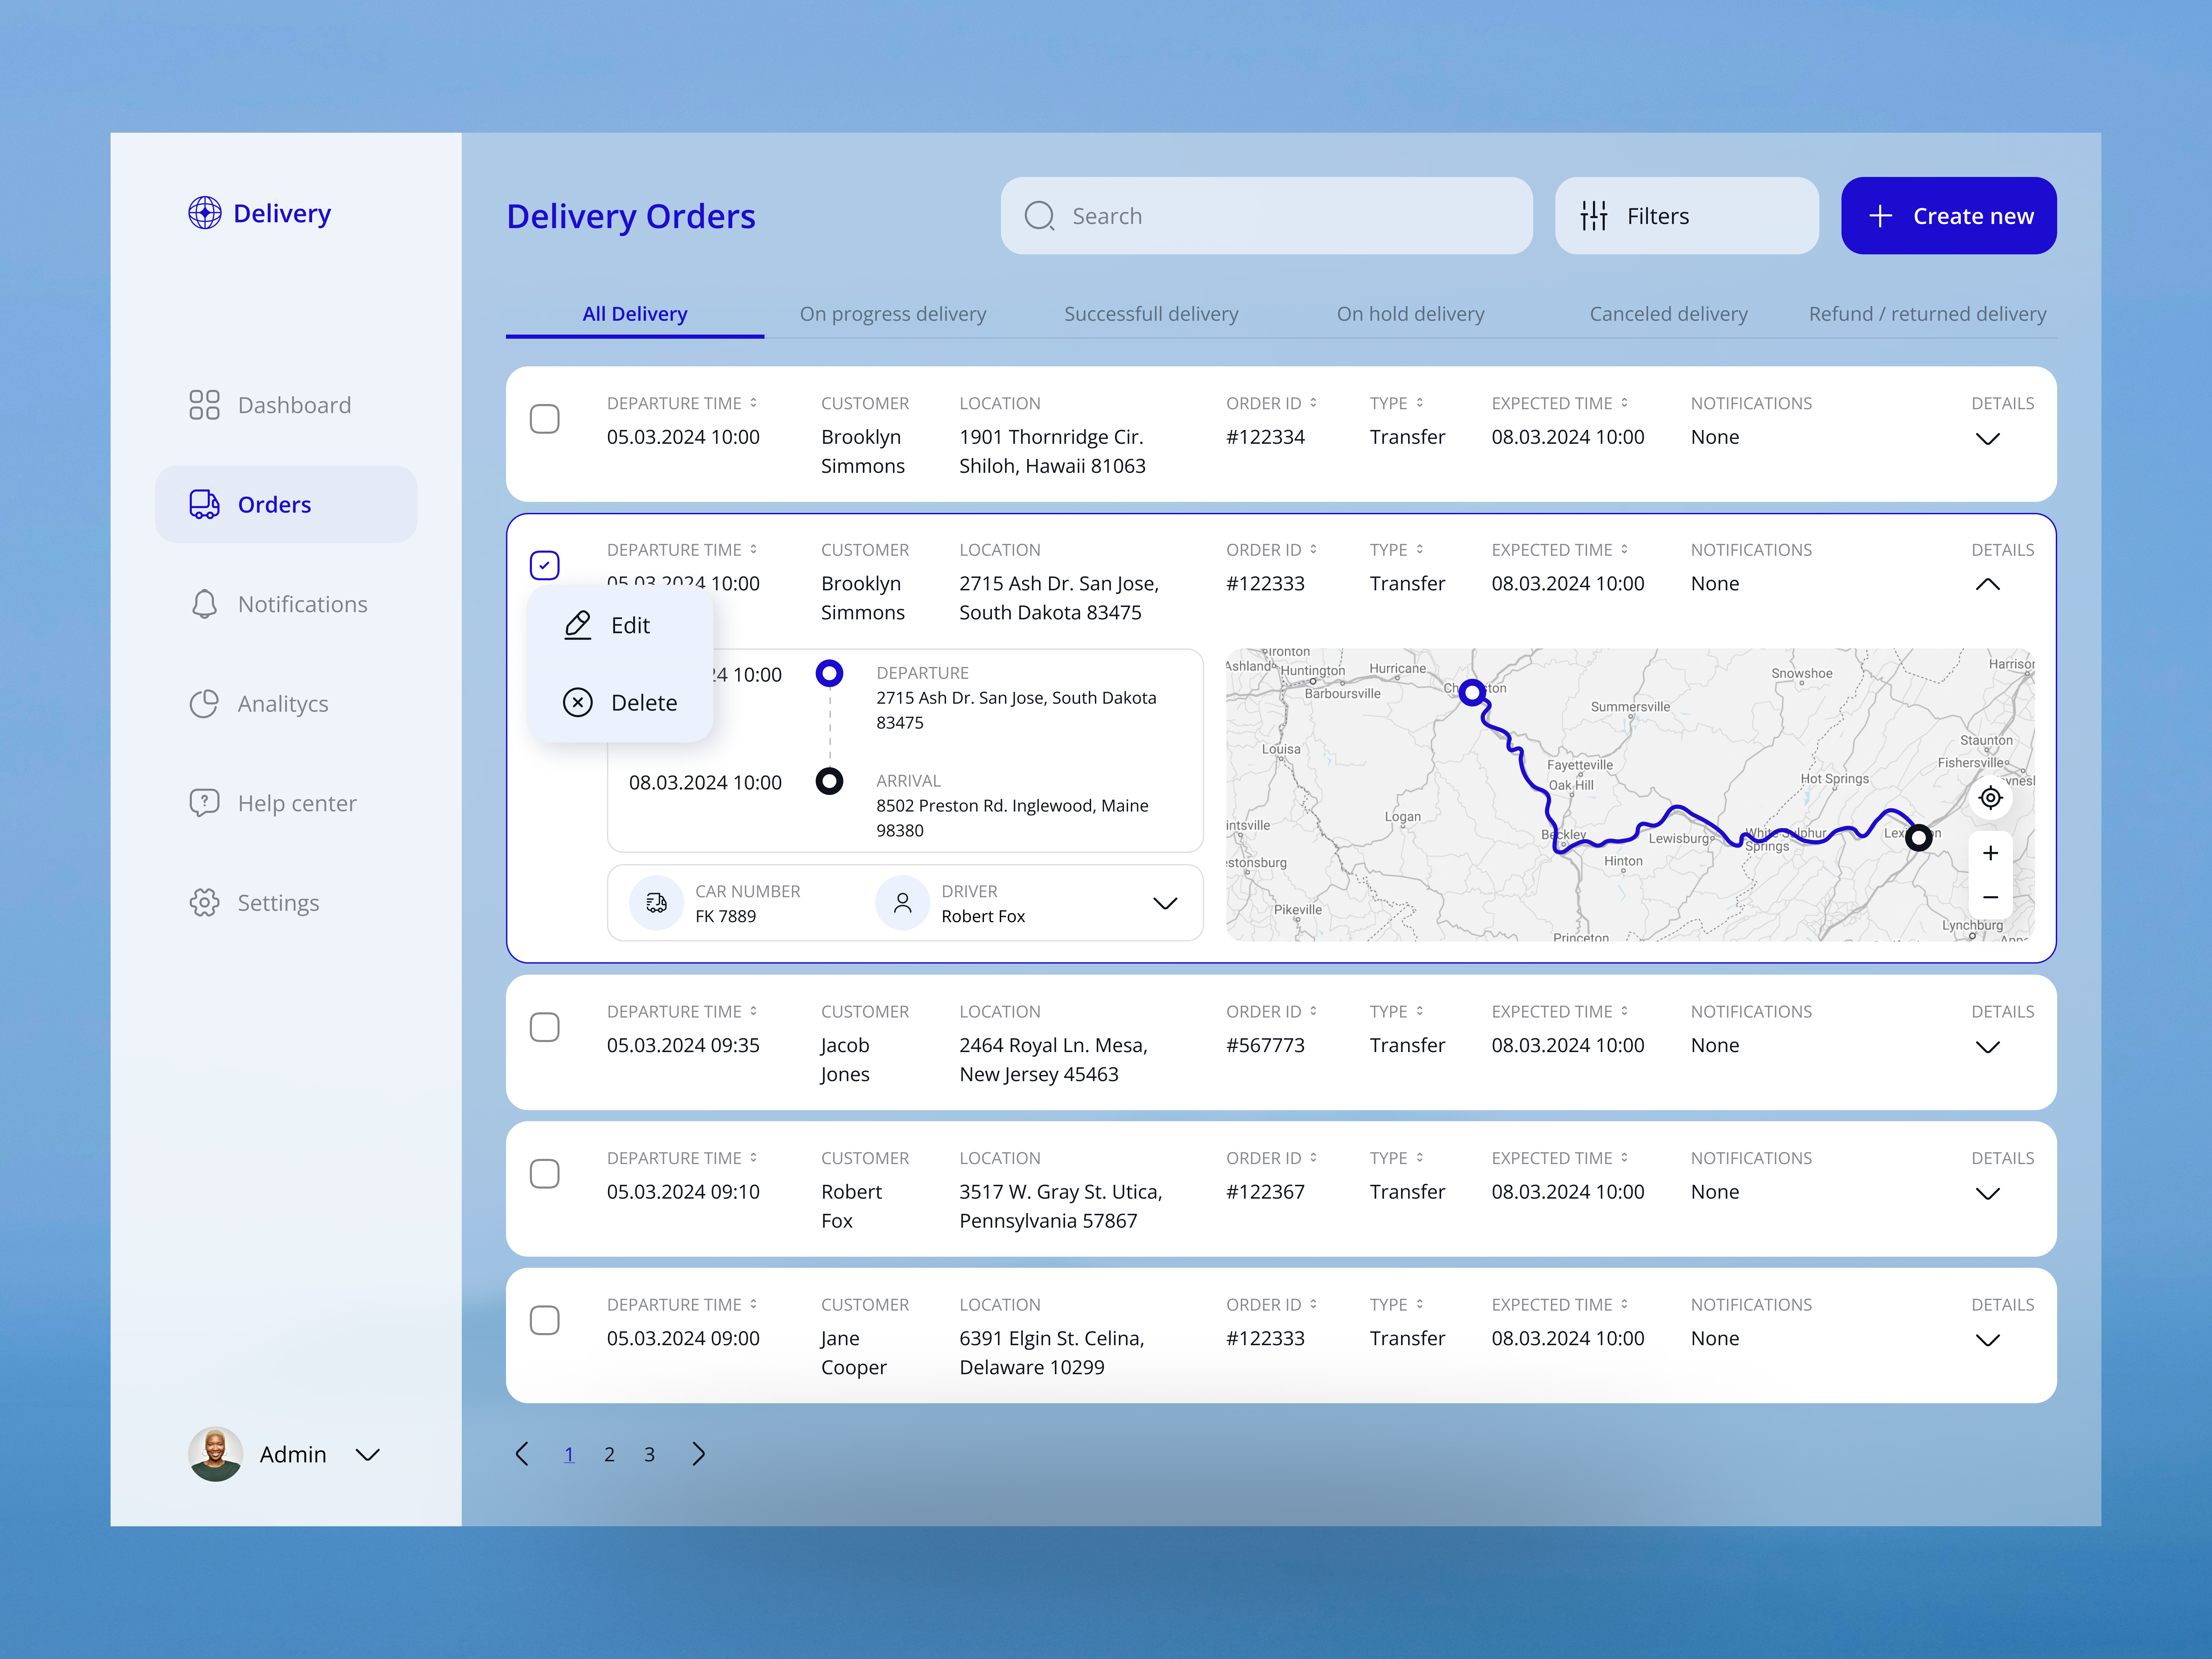The width and height of the screenshot is (2212, 1659).
Task: Select the checkbox for Jacob Jones's order
Action: pos(545,1027)
